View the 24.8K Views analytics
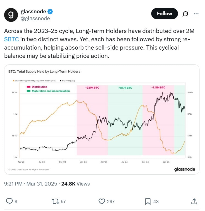Image resolution: width=205 pixels, height=211 pixels. [75, 184]
